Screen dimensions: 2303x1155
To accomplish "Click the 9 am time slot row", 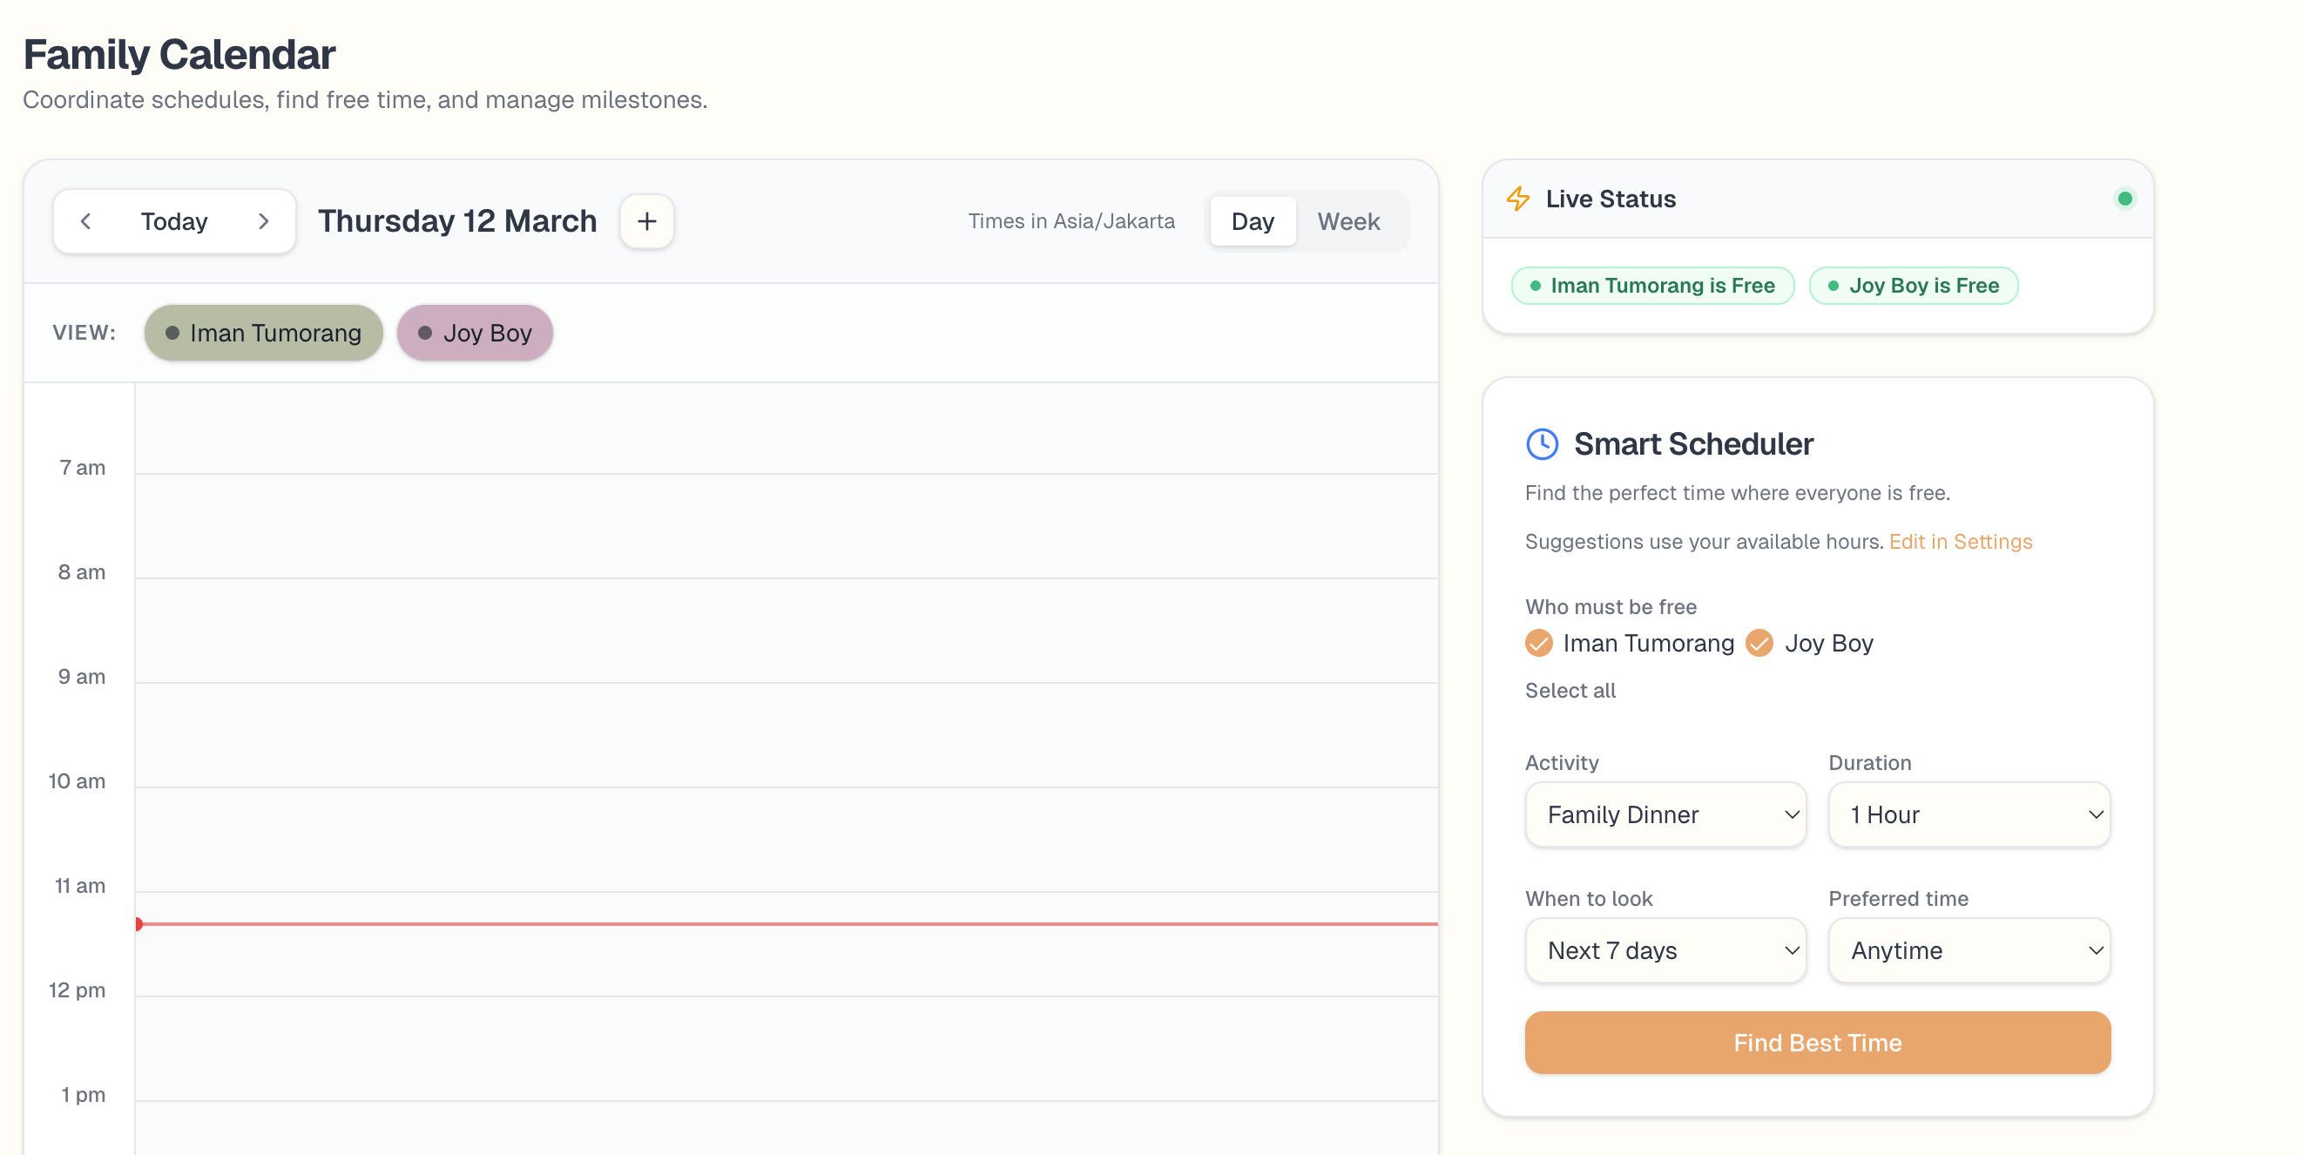I will point(785,735).
